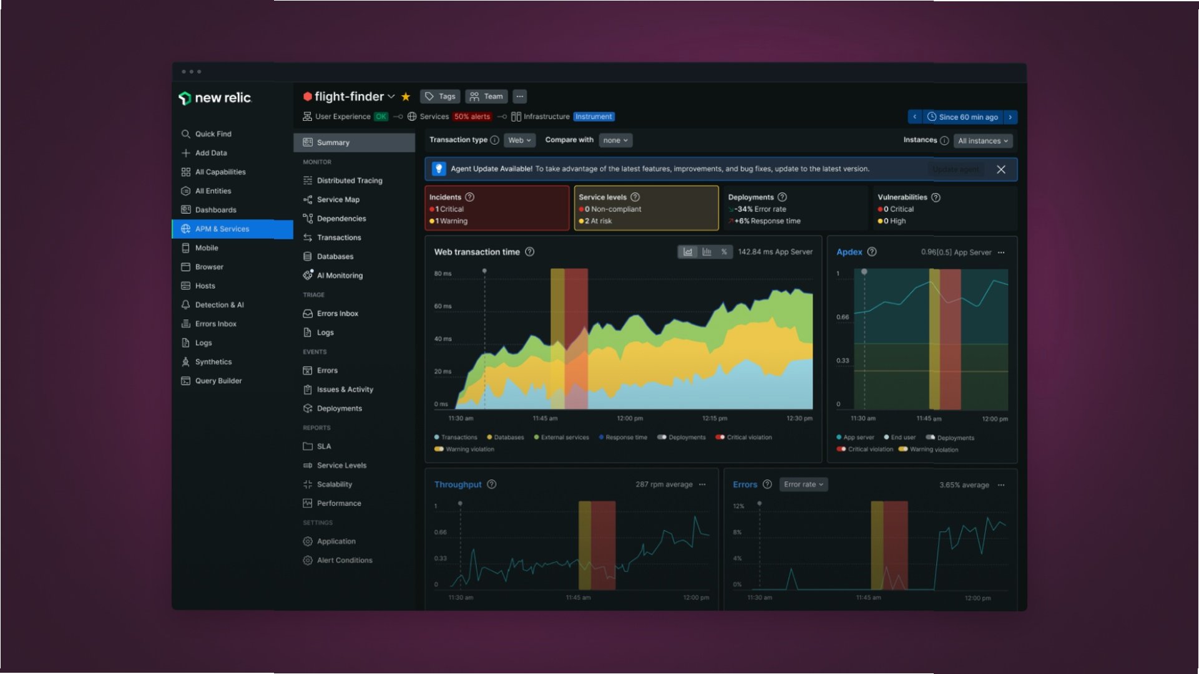
Task: Select Dashboards in left navigation
Action: [215, 210]
